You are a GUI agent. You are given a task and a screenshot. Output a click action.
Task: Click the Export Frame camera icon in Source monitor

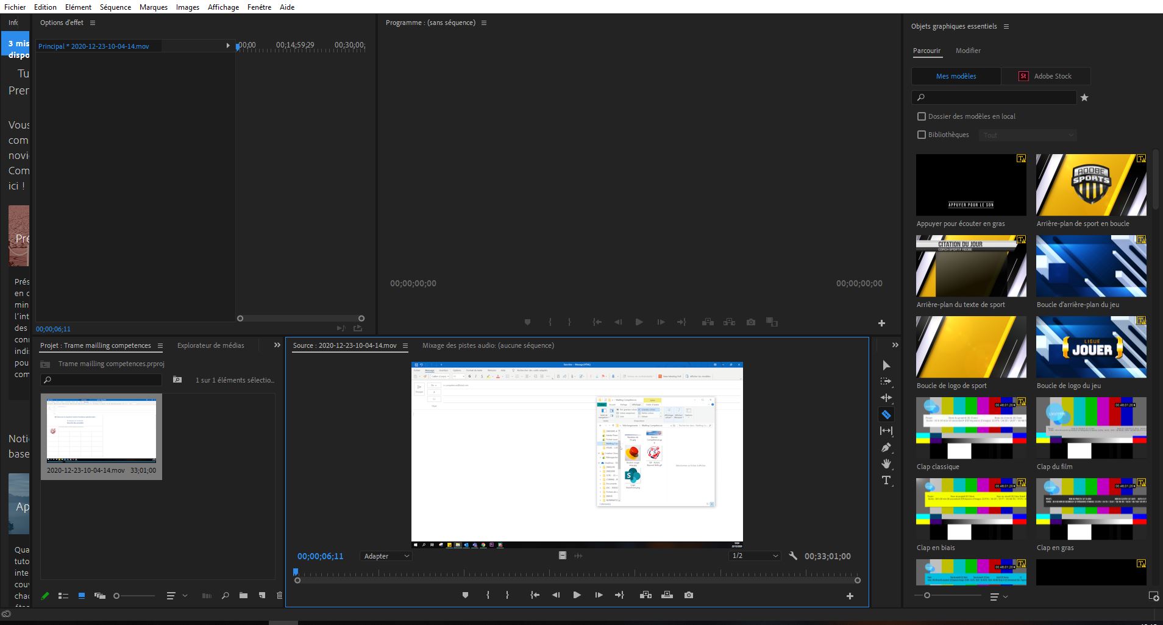[689, 595]
